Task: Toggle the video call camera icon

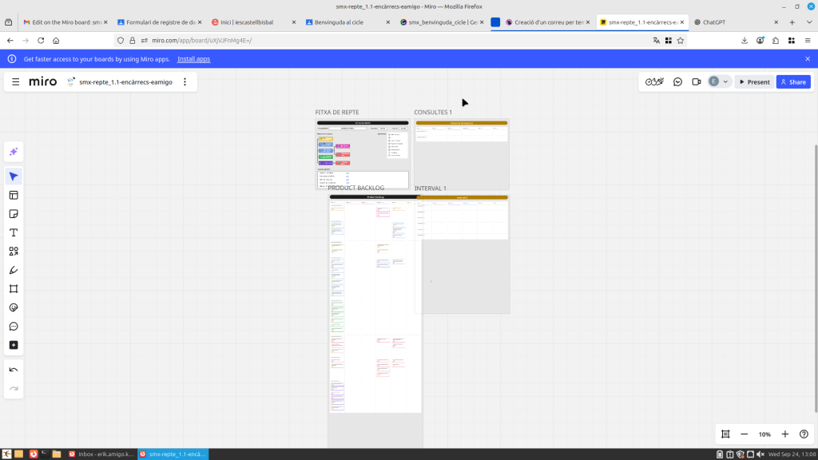Action: (x=697, y=81)
